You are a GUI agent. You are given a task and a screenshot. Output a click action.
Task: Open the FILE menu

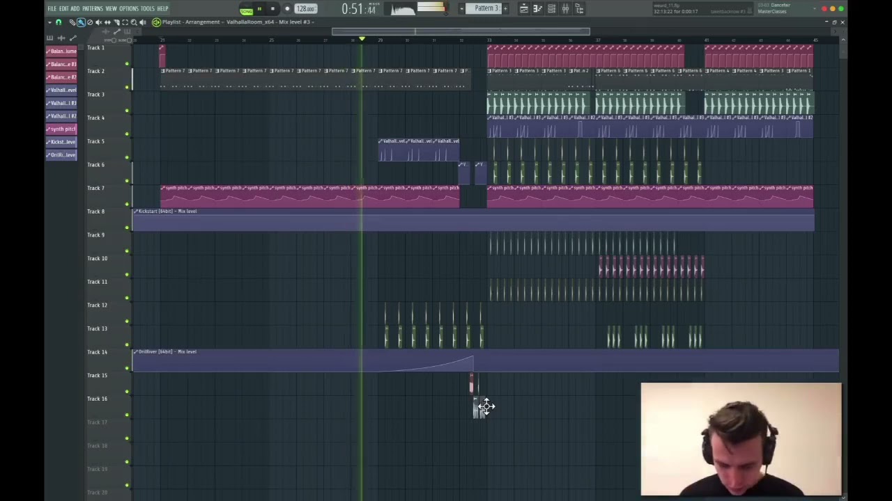[52, 8]
